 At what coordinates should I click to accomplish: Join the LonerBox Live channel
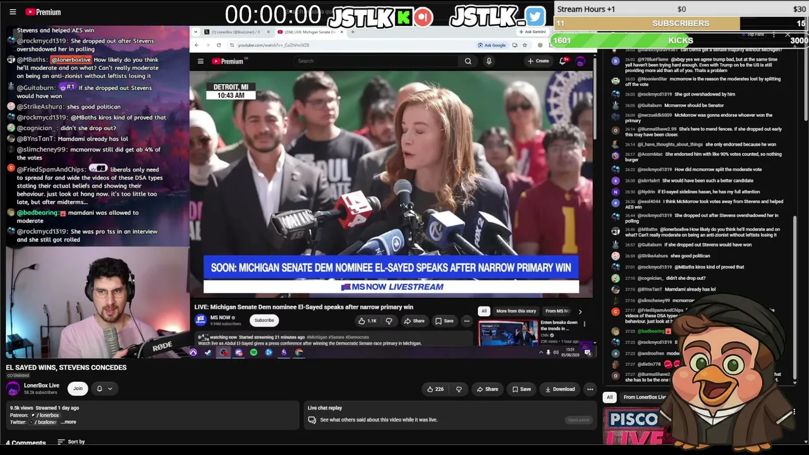tap(78, 389)
